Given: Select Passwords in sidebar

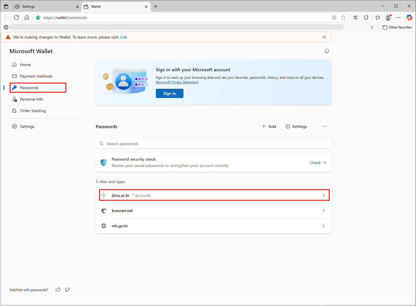Looking at the screenshot, I should coord(38,88).
